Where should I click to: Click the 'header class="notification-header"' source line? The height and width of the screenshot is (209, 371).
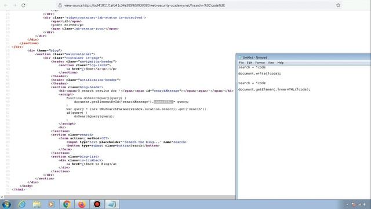point(86,80)
